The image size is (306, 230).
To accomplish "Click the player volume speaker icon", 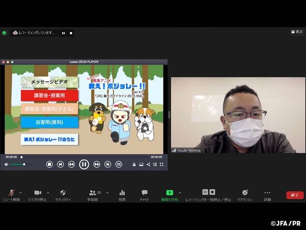I will [6, 164].
